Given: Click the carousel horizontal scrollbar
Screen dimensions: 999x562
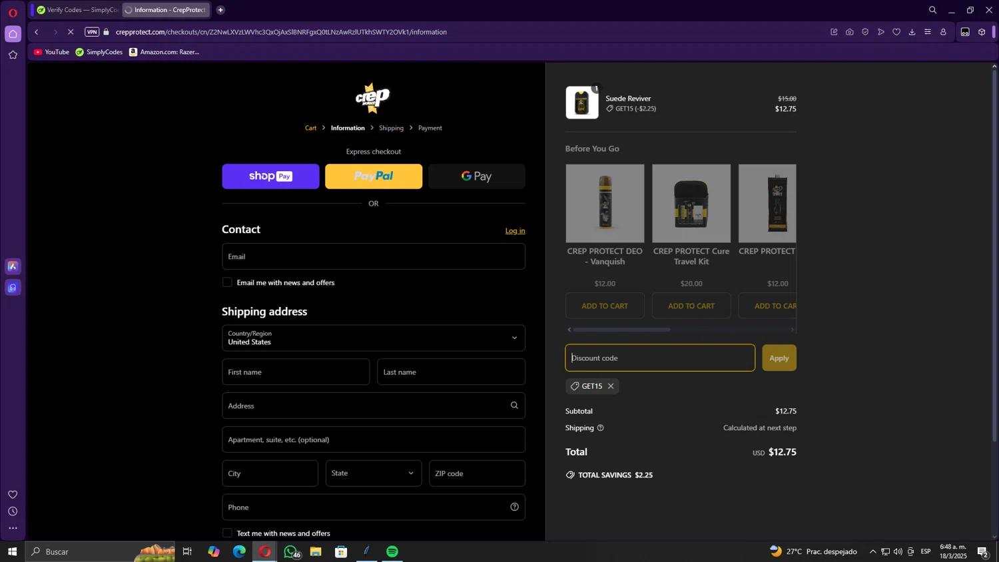Looking at the screenshot, I should [x=621, y=330].
